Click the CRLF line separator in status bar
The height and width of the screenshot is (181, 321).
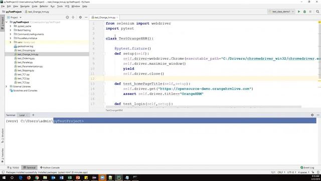281,172
